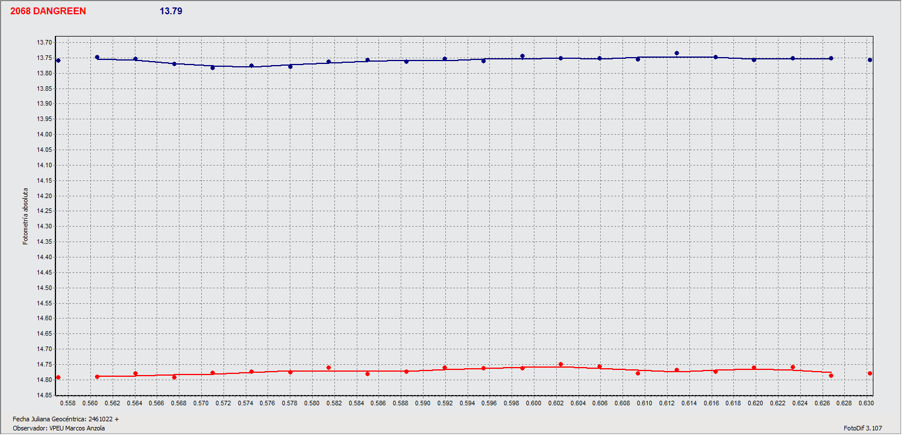Click the "Observador: VPEU Marcos Anzola" text
Viewport: 902px width, 435px height.
pos(58,428)
